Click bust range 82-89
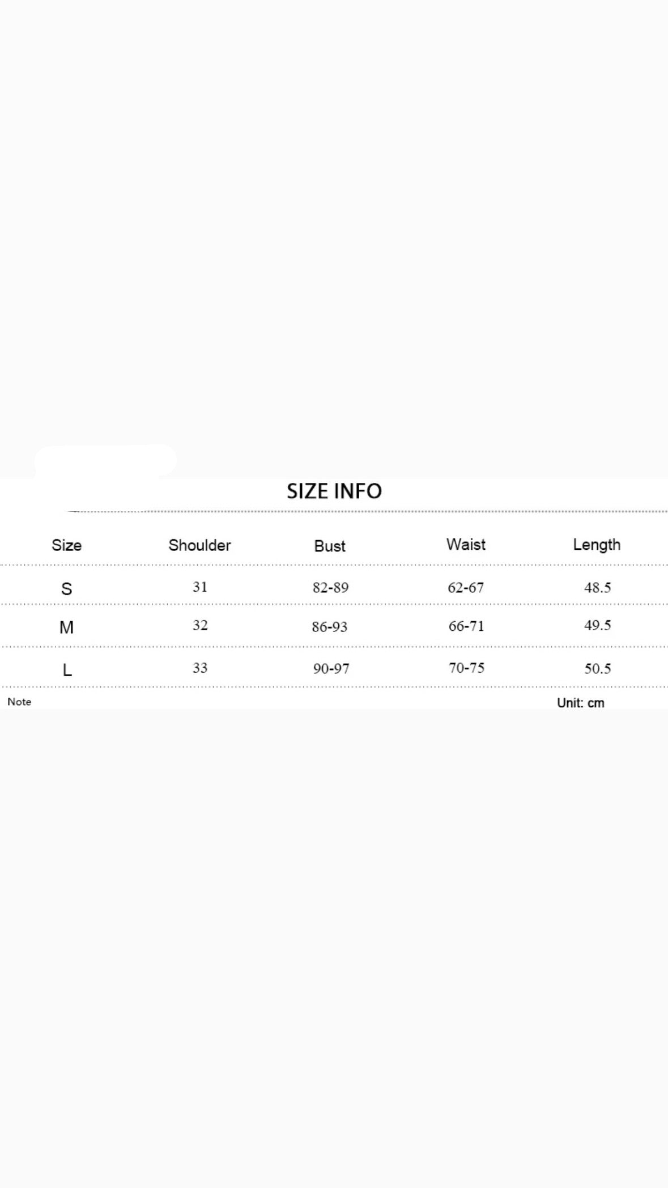 330,588
